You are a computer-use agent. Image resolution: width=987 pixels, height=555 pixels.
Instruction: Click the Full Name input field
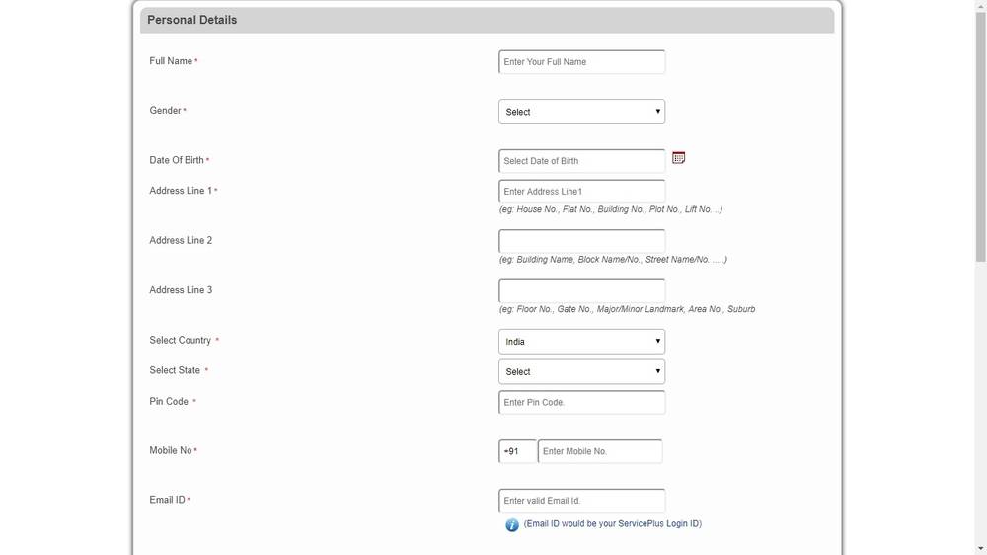coord(581,62)
